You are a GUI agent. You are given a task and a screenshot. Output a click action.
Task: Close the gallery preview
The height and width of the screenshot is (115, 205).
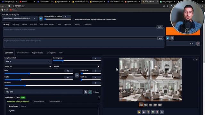coord(196,59)
